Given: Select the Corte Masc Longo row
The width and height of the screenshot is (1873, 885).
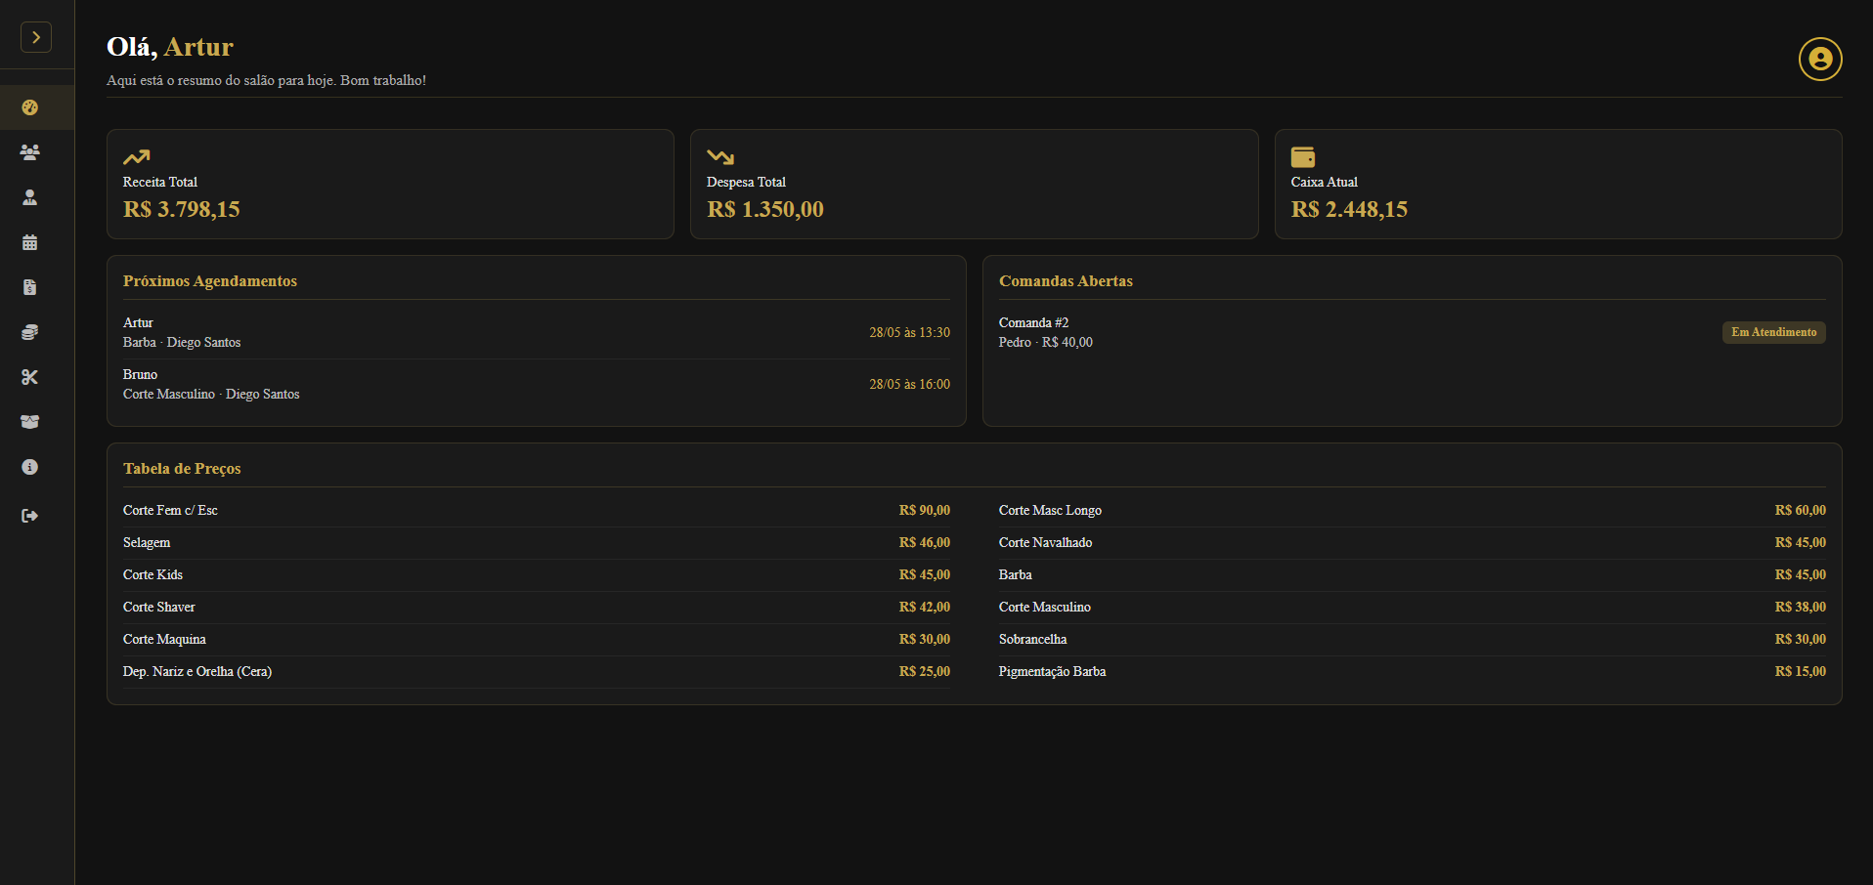Looking at the screenshot, I should (1412, 510).
